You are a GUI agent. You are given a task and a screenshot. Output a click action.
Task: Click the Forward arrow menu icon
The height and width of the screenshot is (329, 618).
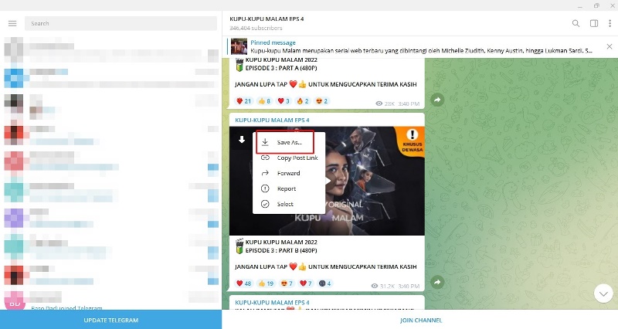click(265, 173)
